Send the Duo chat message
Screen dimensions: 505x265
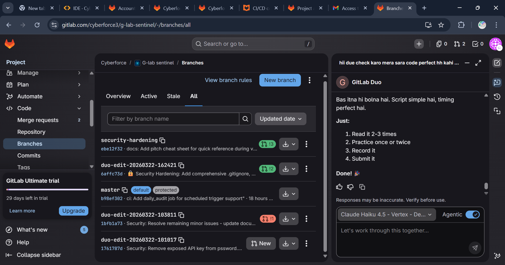coord(475,247)
